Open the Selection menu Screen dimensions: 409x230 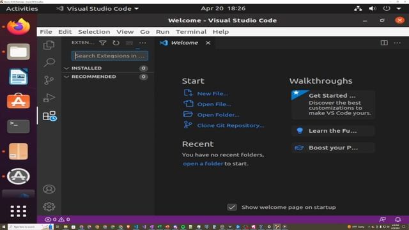click(x=94, y=32)
